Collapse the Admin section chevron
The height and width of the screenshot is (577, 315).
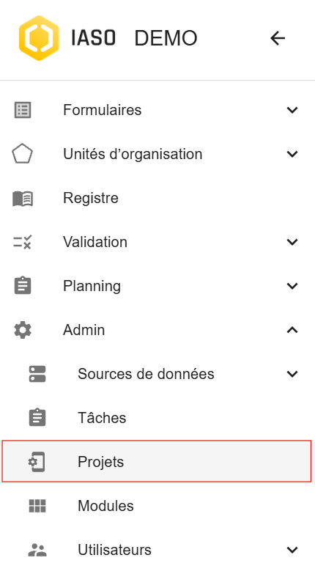click(x=292, y=330)
